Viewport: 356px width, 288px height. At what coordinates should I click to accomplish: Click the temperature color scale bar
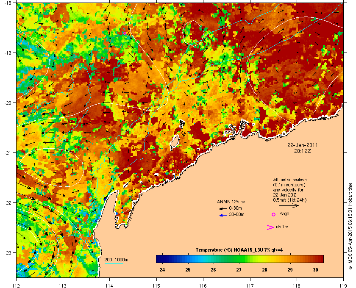point(240,259)
